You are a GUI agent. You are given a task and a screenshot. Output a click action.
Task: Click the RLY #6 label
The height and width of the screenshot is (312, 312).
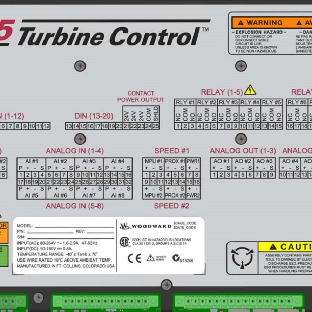click(x=297, y=102)
